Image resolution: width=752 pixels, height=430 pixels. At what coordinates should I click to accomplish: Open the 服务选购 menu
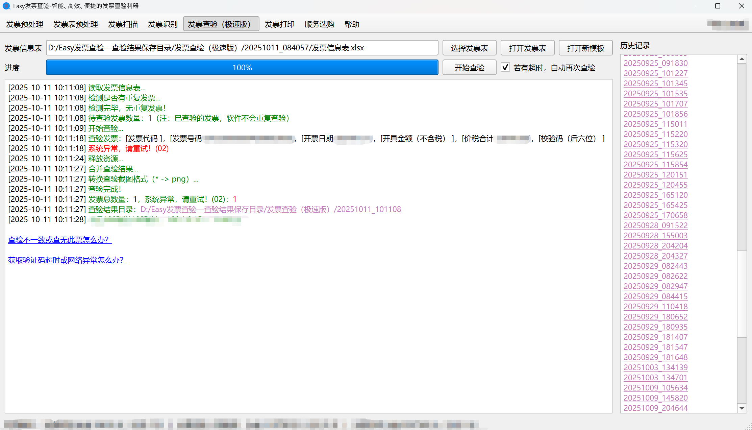(319, 24)
